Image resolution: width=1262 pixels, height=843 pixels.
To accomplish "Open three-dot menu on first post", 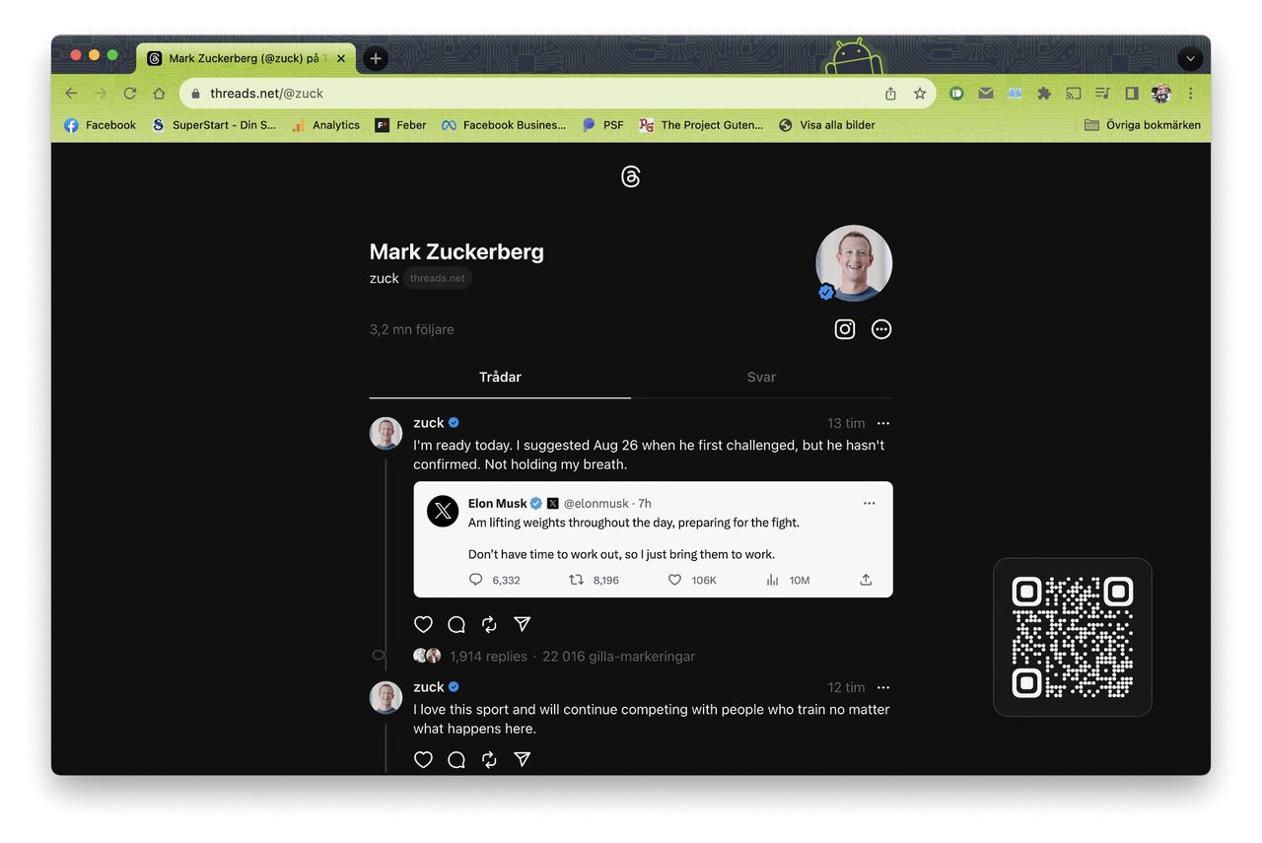I will pyautogui.click(x=883, y=423).
